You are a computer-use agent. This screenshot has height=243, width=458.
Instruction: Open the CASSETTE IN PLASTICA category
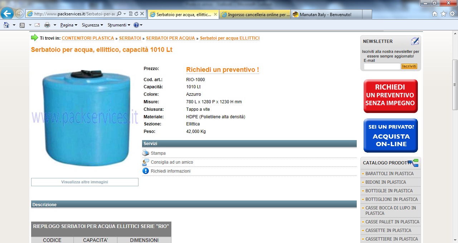388,230
